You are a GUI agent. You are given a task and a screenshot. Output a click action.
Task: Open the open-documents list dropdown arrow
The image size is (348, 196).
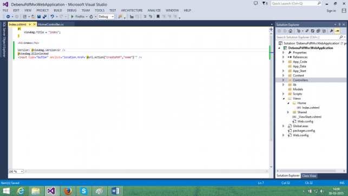pyautogui.click(x=272, y=24)
